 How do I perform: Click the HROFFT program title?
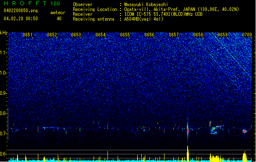(25, 3)
